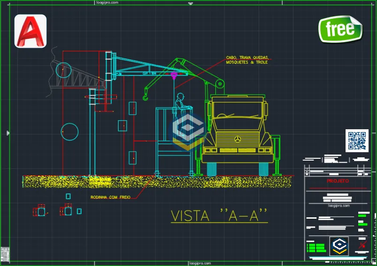This screenshot has width=377, height=266.
Task: Select the magenta trolley on the beam
Action: tap(174, 76)
